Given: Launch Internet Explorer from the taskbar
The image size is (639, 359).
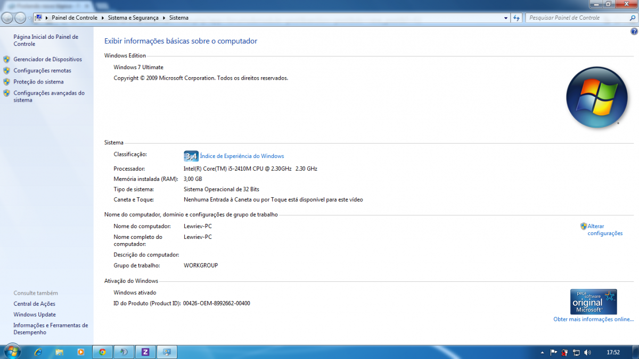Looking at the screenshot, I should 38,352.
